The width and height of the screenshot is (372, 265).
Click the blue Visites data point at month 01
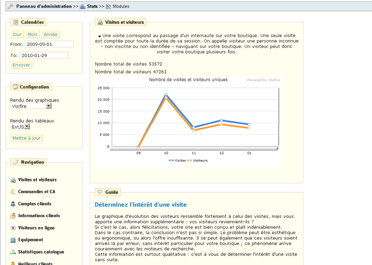[x=249, y=124]
